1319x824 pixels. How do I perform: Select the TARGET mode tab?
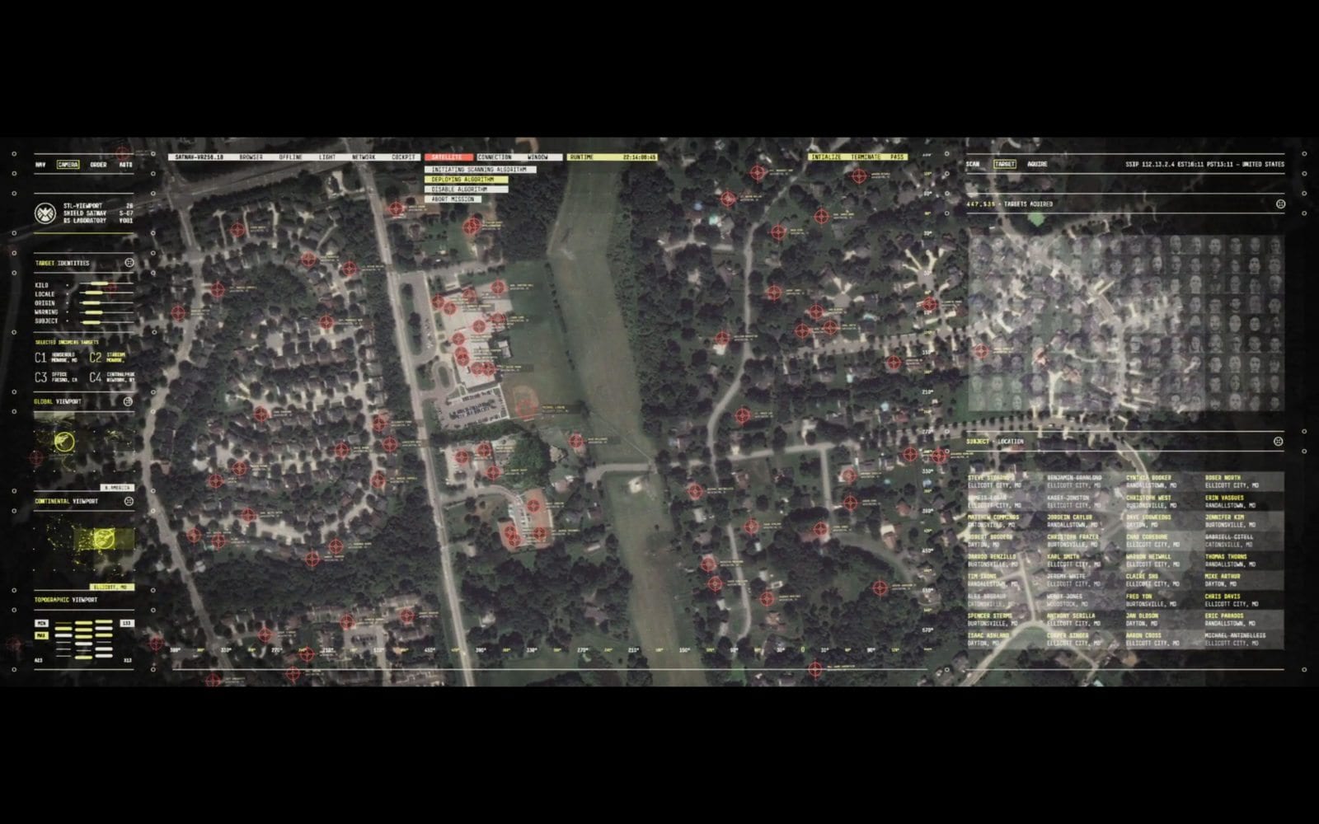click(1004, 164)
